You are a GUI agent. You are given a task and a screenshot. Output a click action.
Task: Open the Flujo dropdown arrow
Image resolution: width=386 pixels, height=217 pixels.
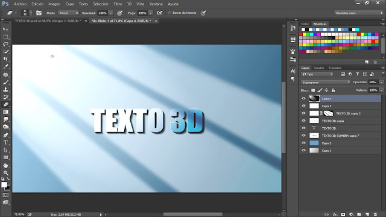click(x=150, y=13)
